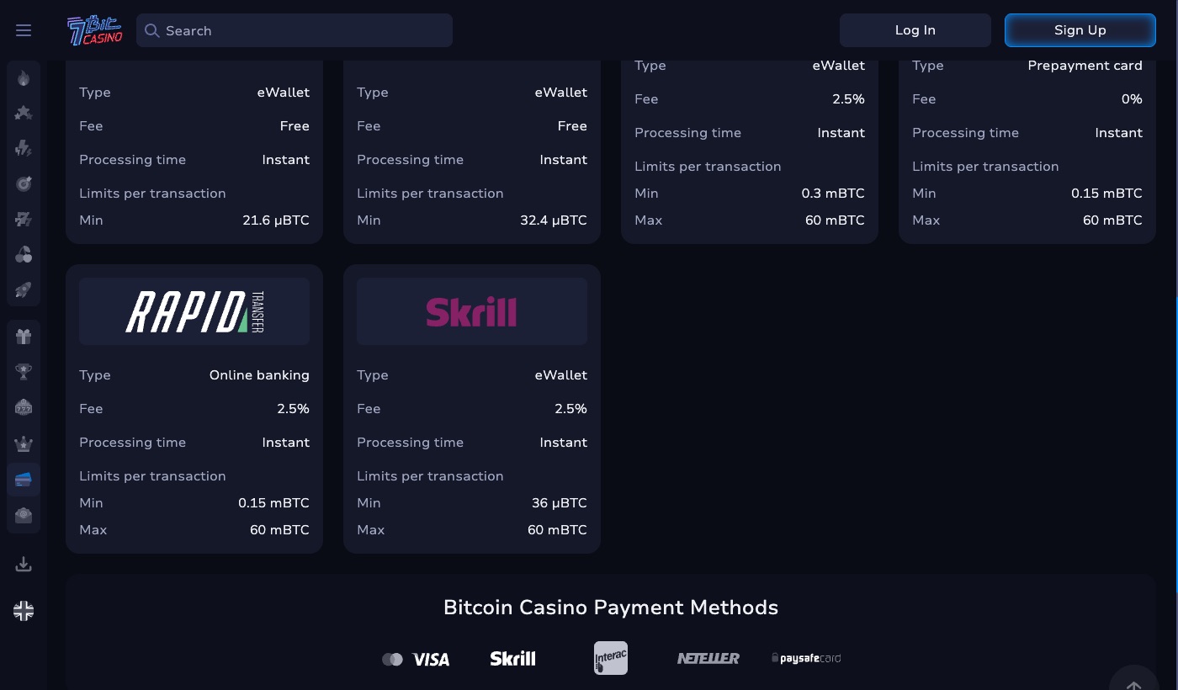
Task: Click the '0.3 mBTC' minimum value
Action: [x=833, y=194]
